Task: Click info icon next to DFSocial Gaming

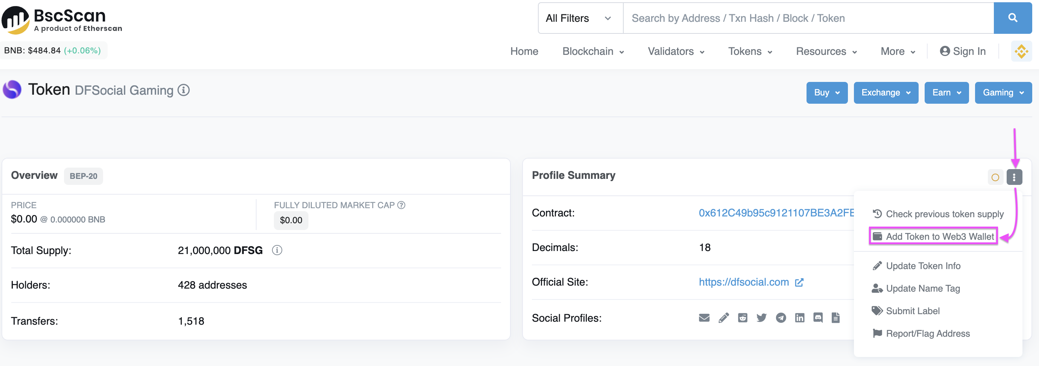Action: (184, 90)
